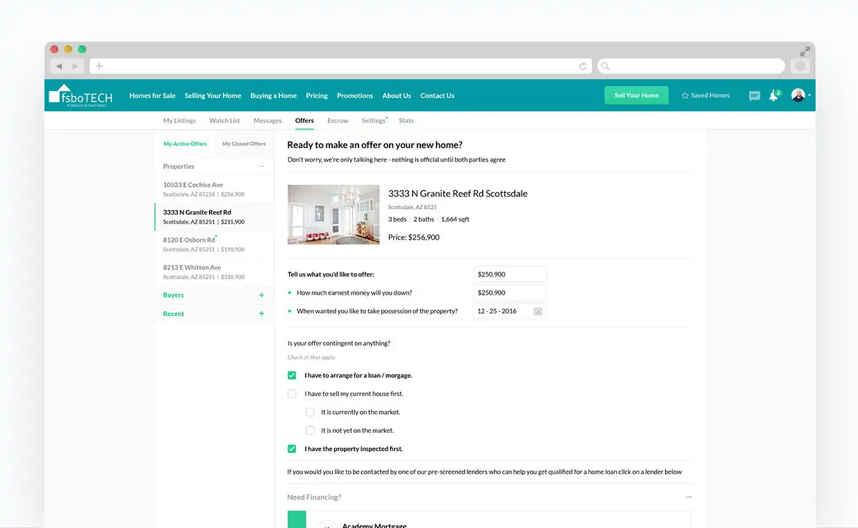Screen dimensions: 858x528
Task: Collapse the Need Financing section
Action: click(688, 497)
